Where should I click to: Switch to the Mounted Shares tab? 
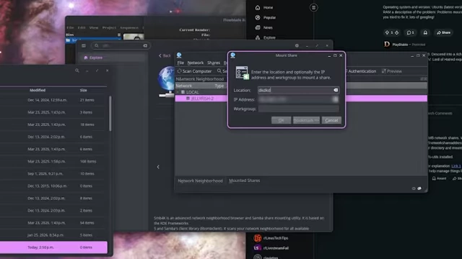(244, 181)
